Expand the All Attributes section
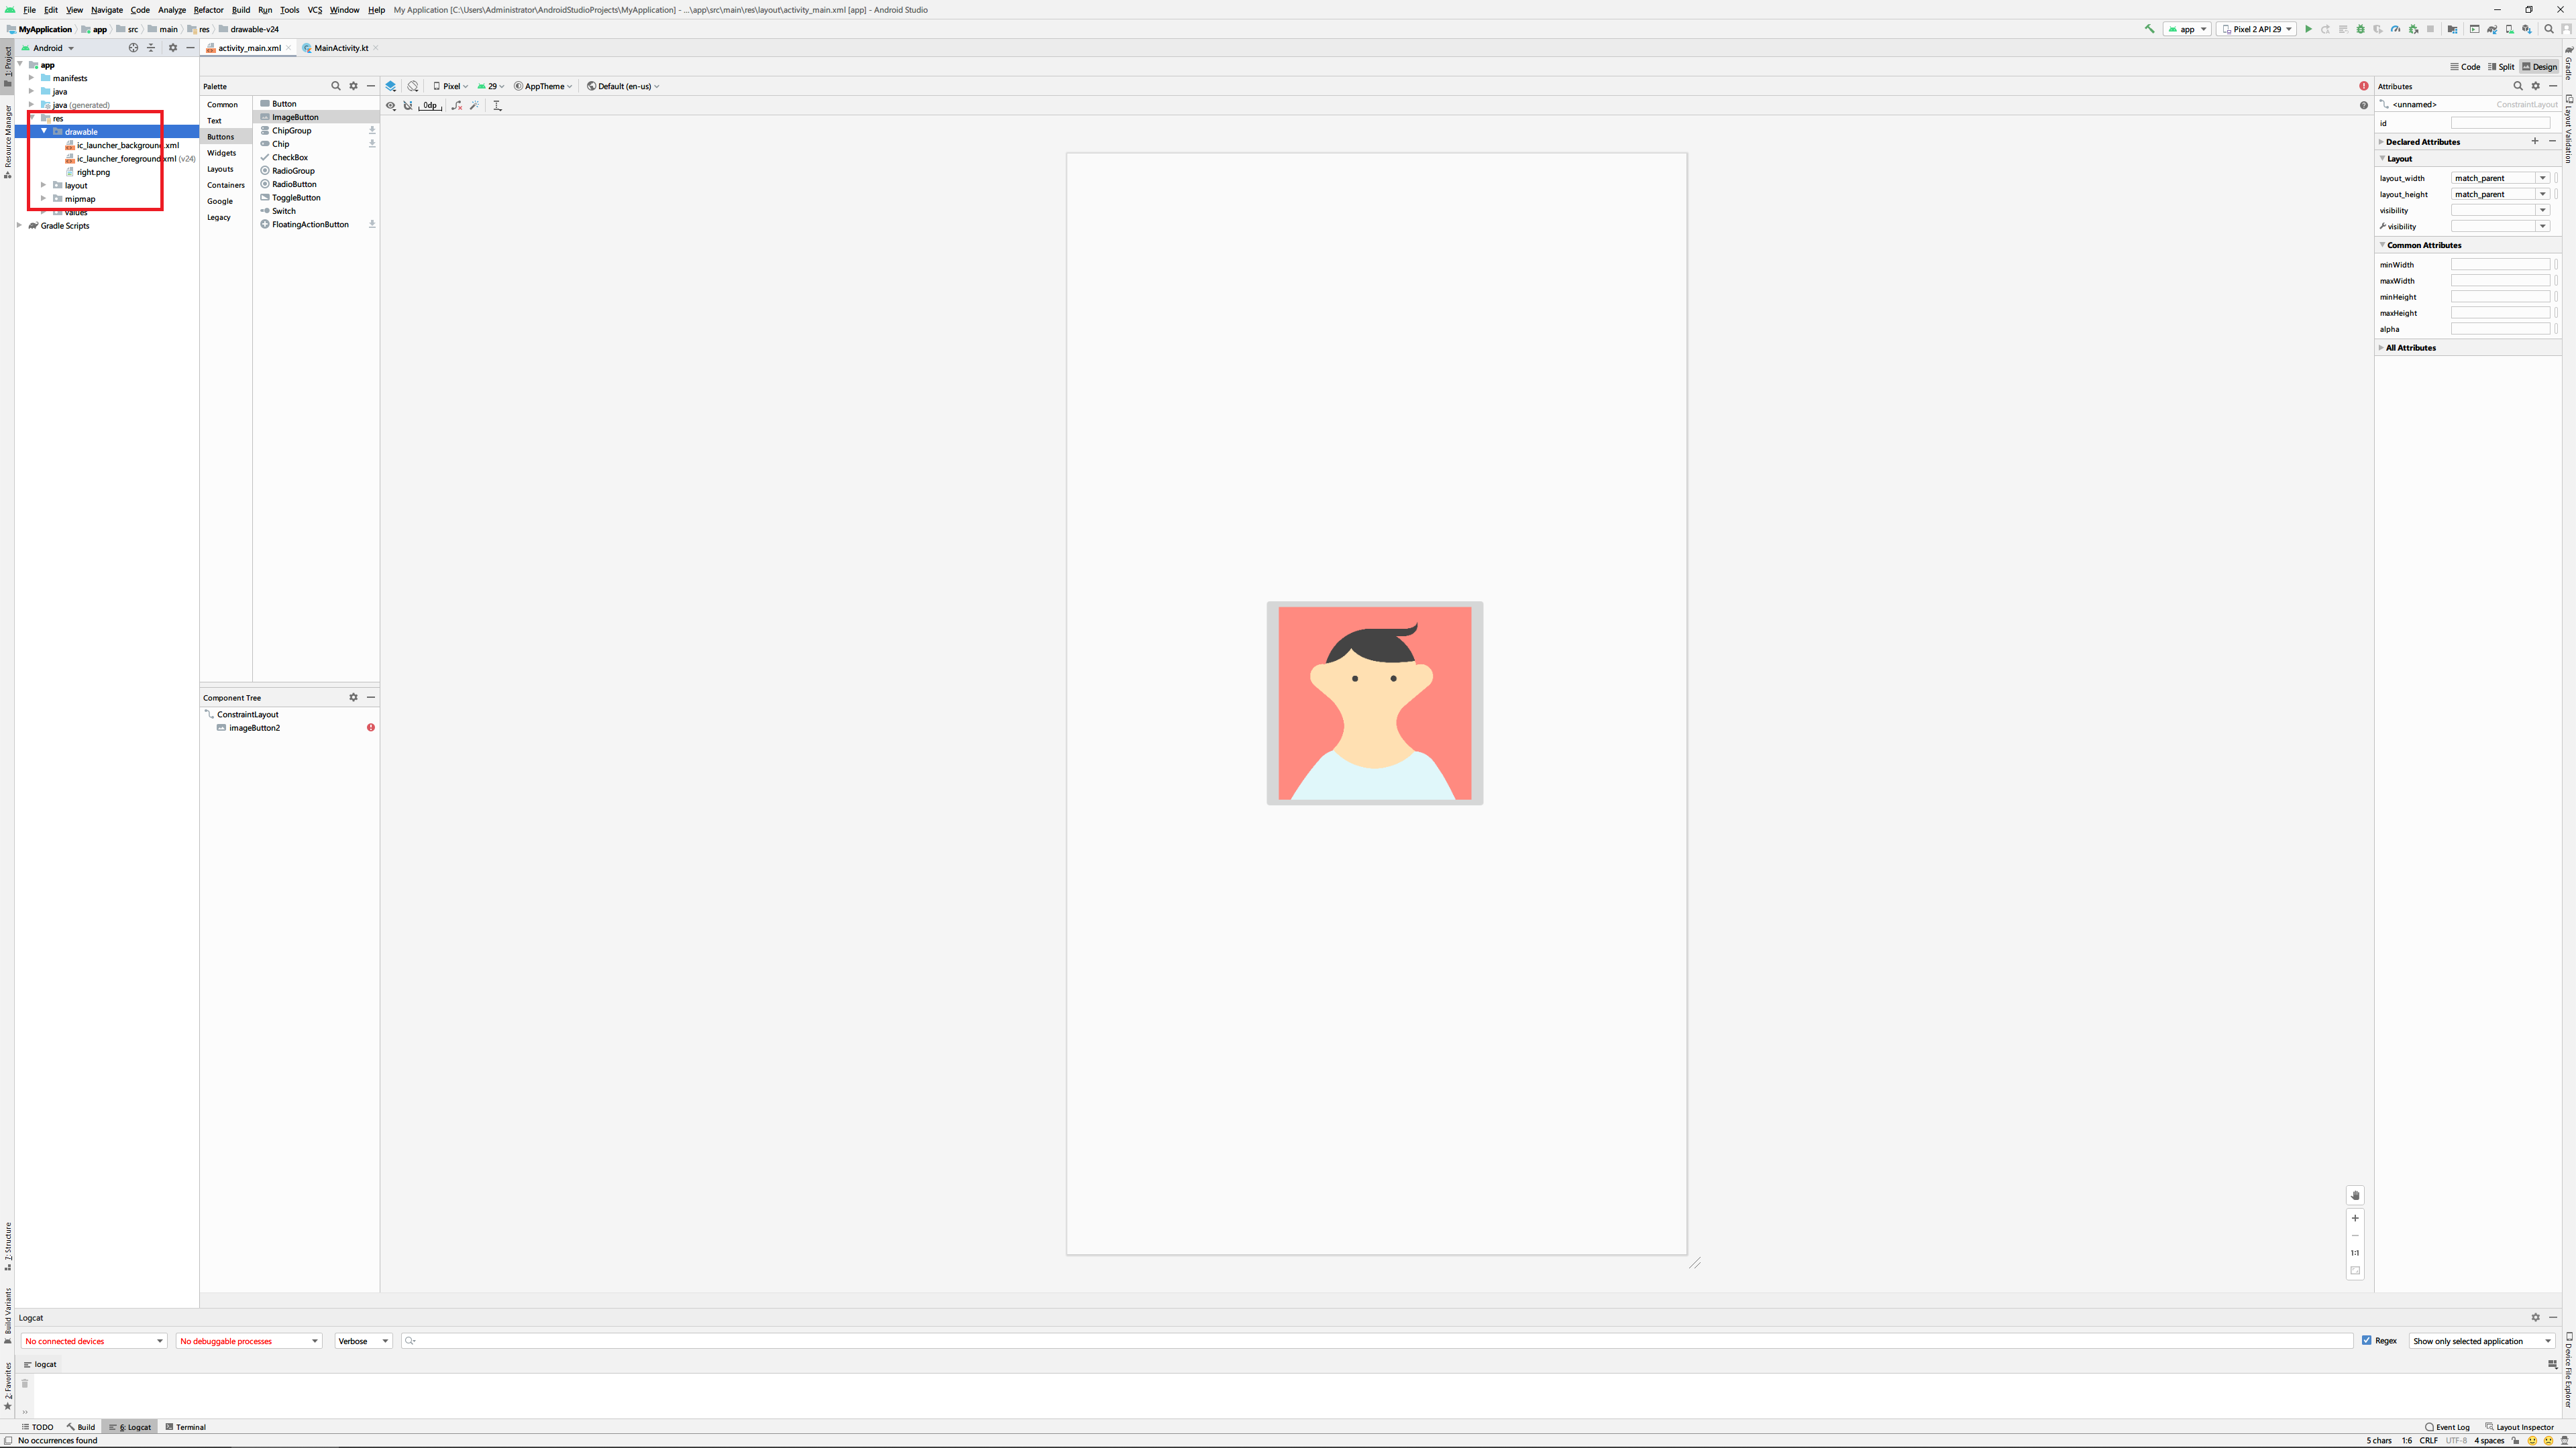Screen dimensions: 2576x1448 pyautogui.click(x=2410, y=348)
